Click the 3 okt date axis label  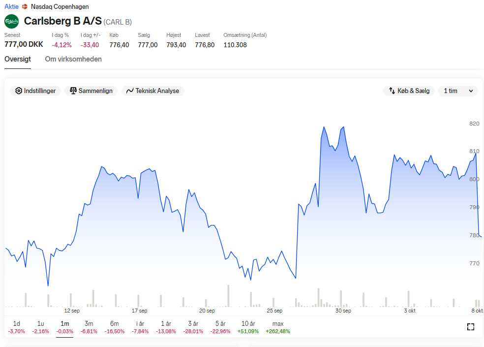pos(410,311)
